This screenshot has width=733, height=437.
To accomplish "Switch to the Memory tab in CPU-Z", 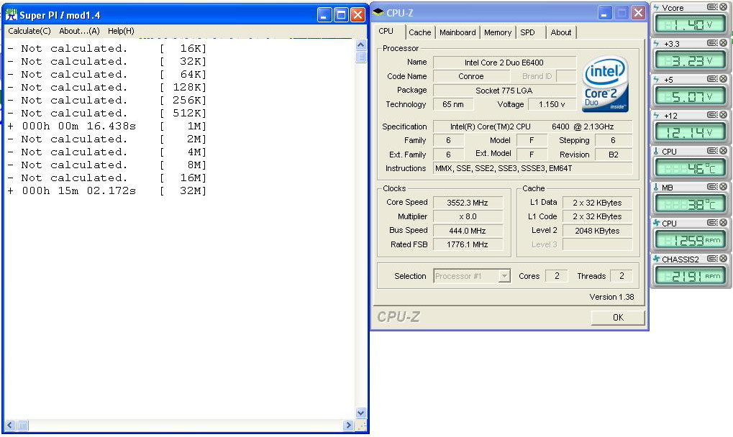I will (x=497, y=32).
